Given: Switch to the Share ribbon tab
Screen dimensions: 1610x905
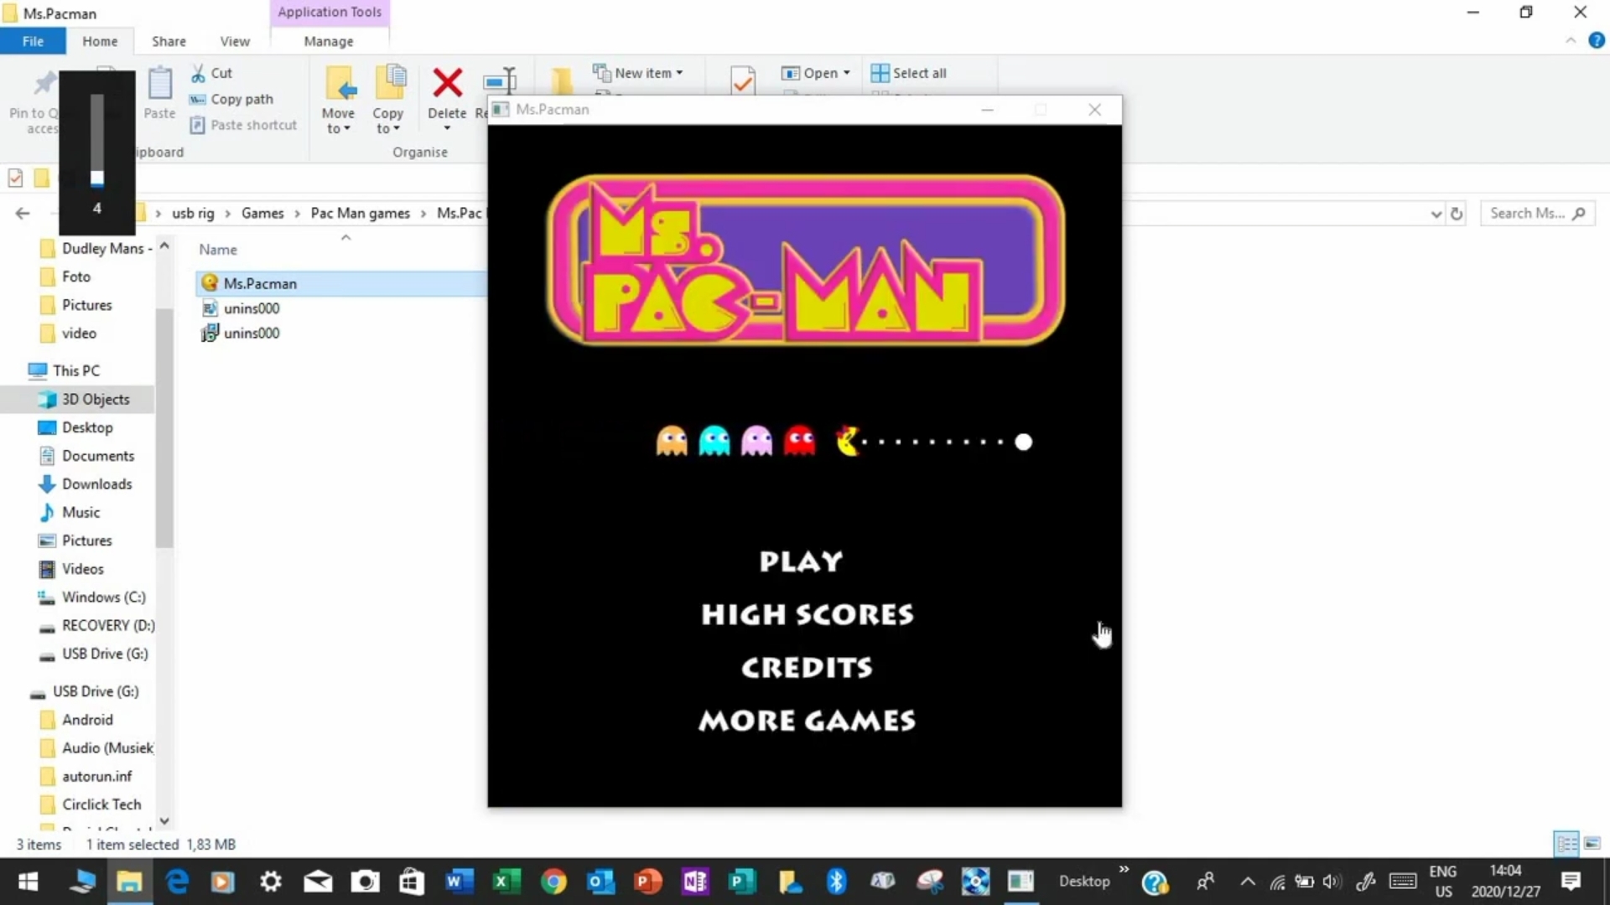Looking at the screenshot, I should (169, 41).
